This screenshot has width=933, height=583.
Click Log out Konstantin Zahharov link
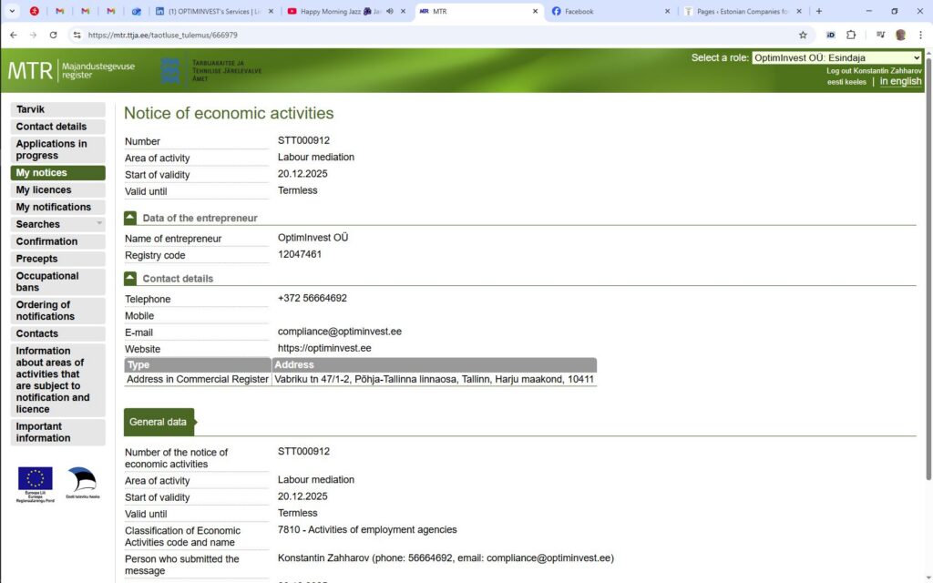point(873,70)
